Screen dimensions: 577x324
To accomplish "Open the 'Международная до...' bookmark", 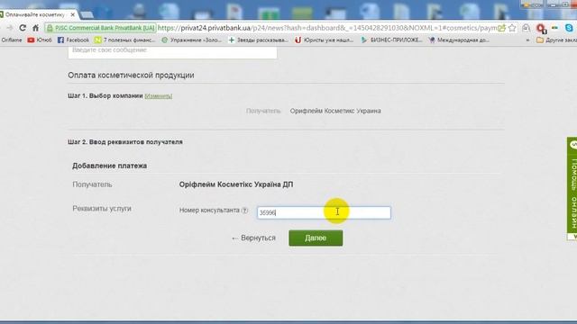I will click(459, 40).
